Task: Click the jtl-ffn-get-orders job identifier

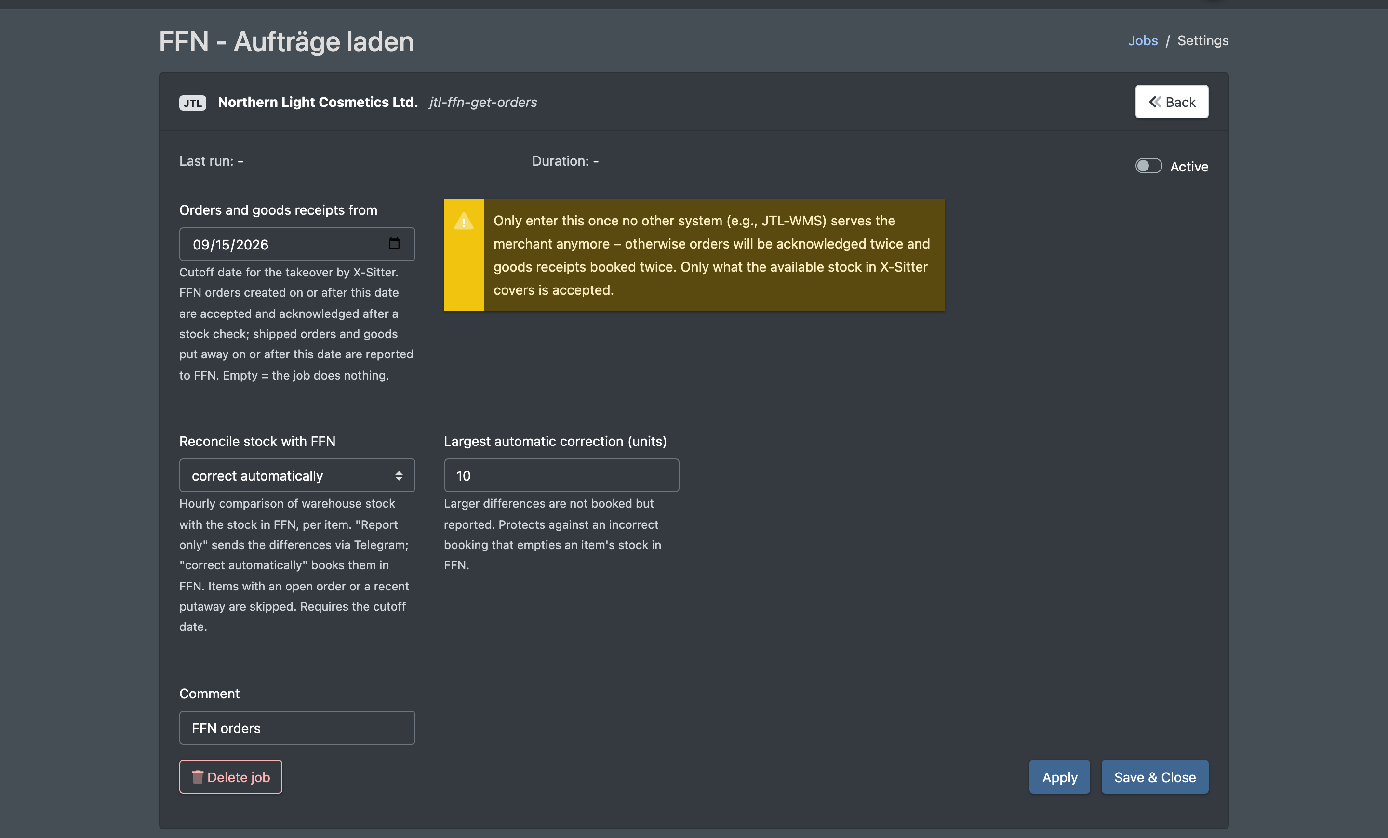Action: click(483, 102)
